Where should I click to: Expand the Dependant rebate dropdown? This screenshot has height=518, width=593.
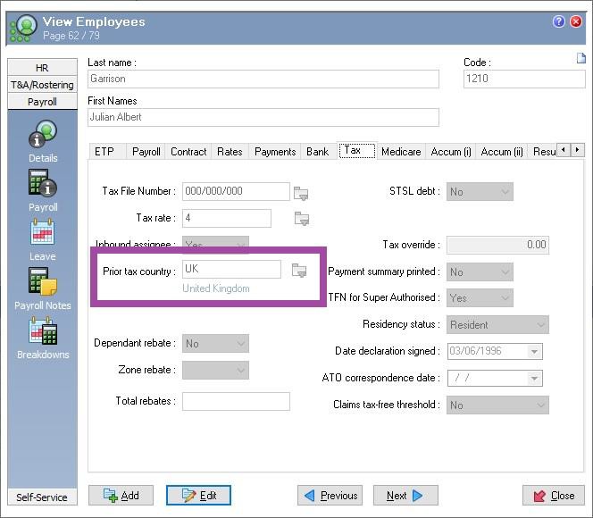[x=241, y=343]
